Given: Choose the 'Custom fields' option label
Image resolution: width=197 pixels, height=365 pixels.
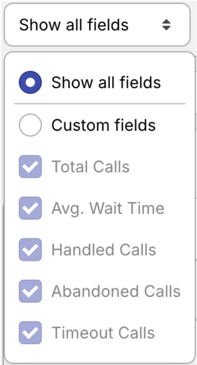Looking at the screenshot, I should click(103, 125).
